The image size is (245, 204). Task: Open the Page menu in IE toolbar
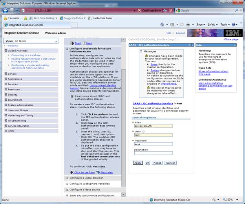click(x=200, y=25)
